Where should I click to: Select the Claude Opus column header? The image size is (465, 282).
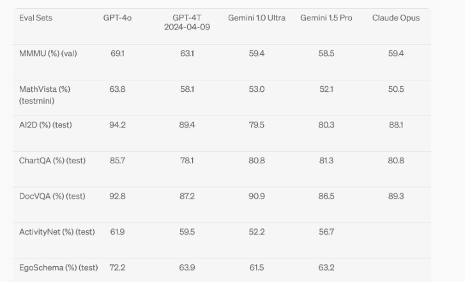396,18
